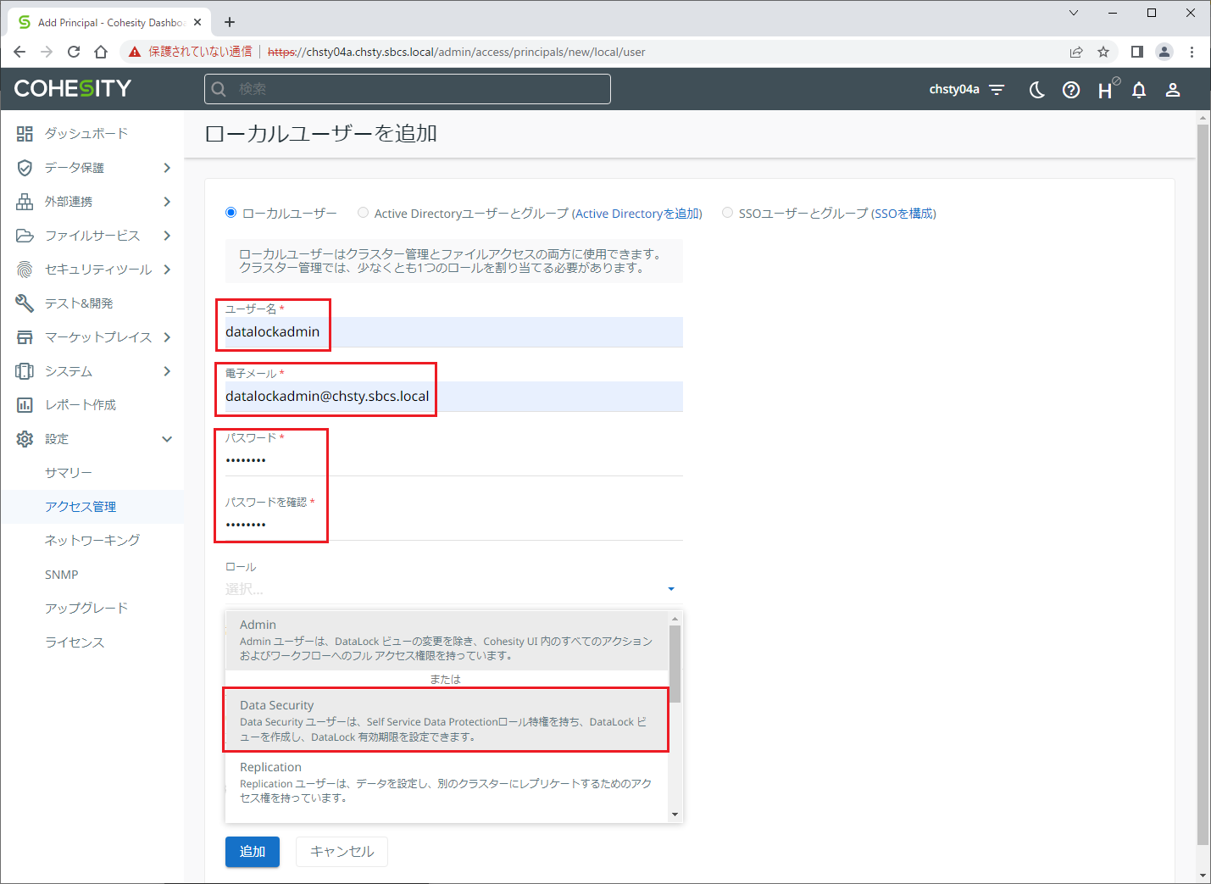This screenshot has width=1211, height=884.
Task: Open the ロール dropdown arrow
Action: pos(671,589)
